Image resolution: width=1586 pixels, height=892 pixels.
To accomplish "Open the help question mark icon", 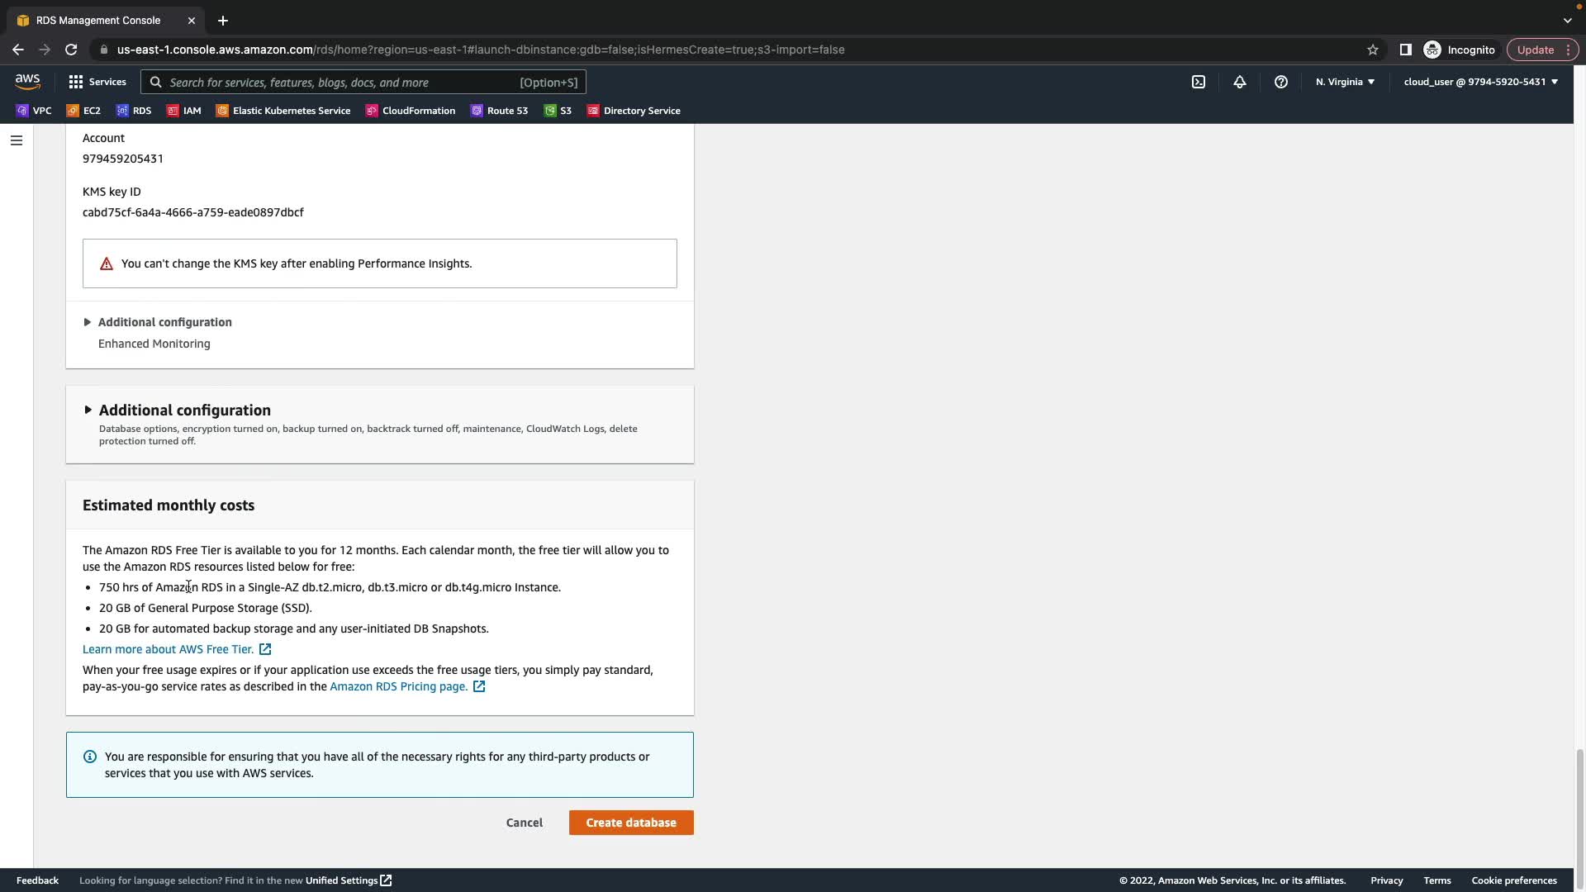I will tap(1280, 82).
